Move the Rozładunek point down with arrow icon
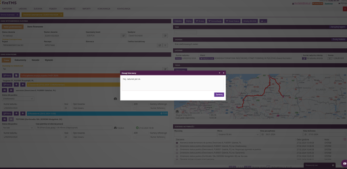 point(23,113)
